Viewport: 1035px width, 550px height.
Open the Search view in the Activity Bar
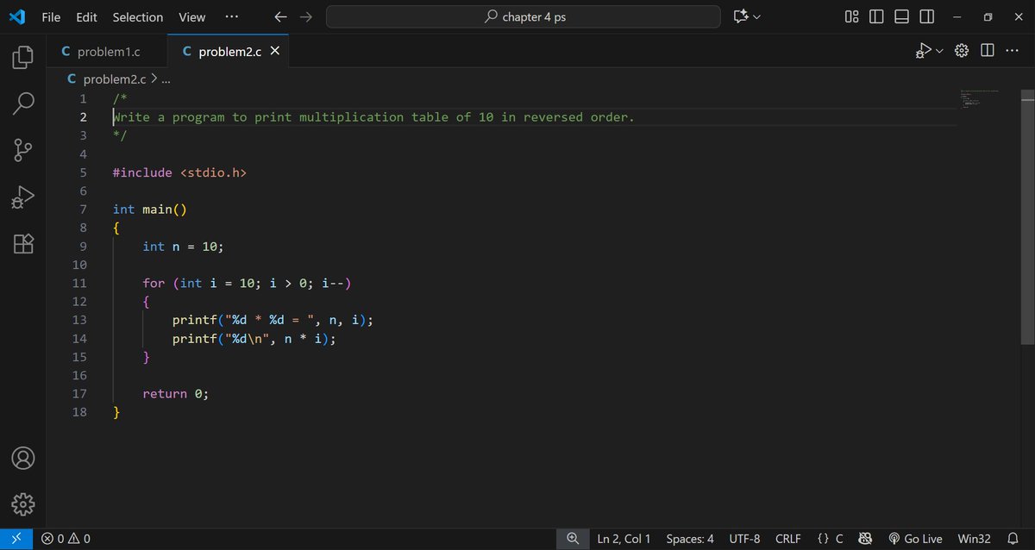(22, 103)
